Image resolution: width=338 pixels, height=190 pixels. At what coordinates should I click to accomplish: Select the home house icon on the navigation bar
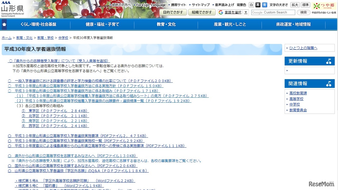[x=4, y=24]
